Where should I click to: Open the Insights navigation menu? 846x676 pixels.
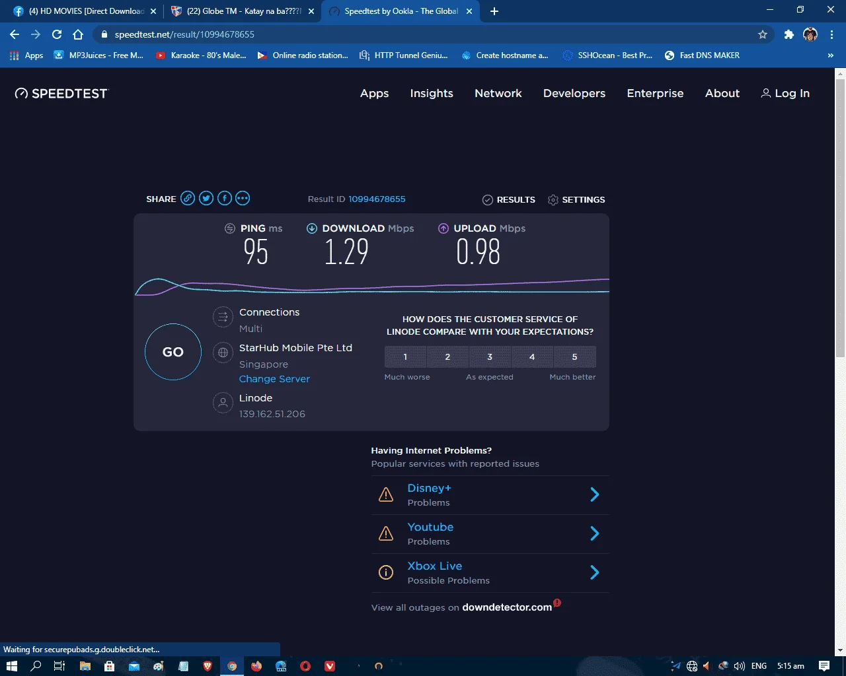tap(432, 93)
